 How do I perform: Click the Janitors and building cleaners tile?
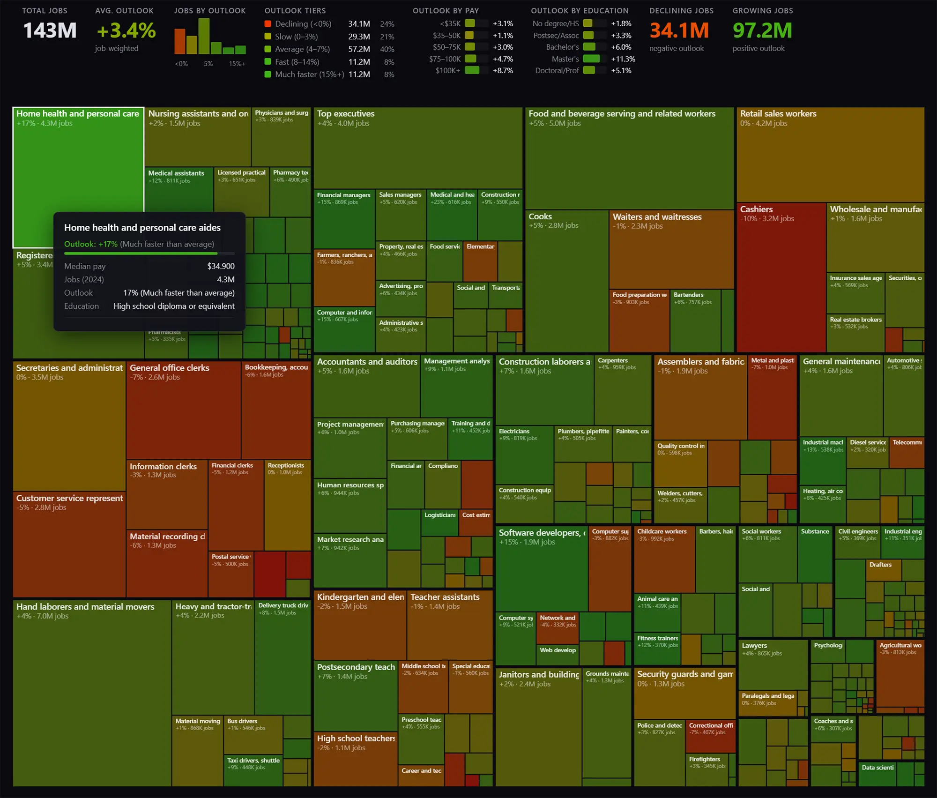click(538, 726)
